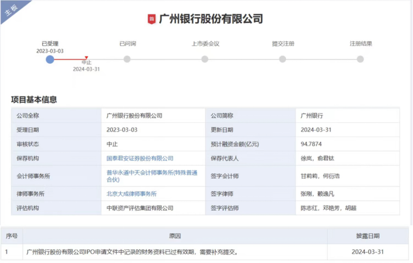Click the 上市委会议 stage label
Screen dimensions: 413x263
(205, 43)
